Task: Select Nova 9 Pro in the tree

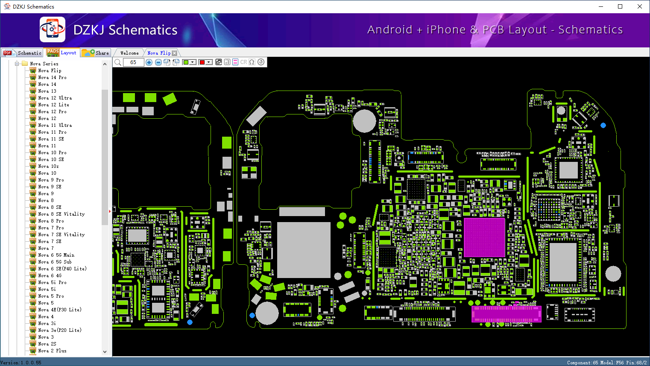Action: coord(51,180)
